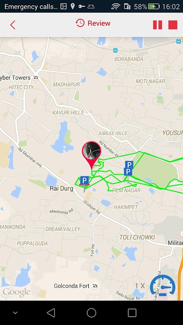
Task: Tap the Golconda Fort camera landmark icon
Action: (x=95, y=286)
